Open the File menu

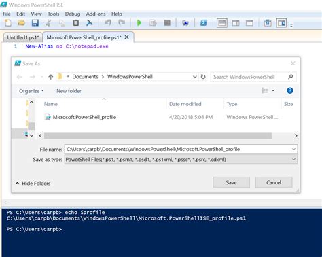click(x=7, y=14)
